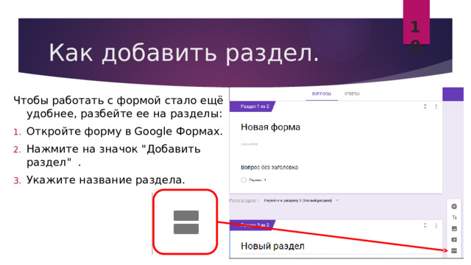Click the add title and description icon

(454, 218)
